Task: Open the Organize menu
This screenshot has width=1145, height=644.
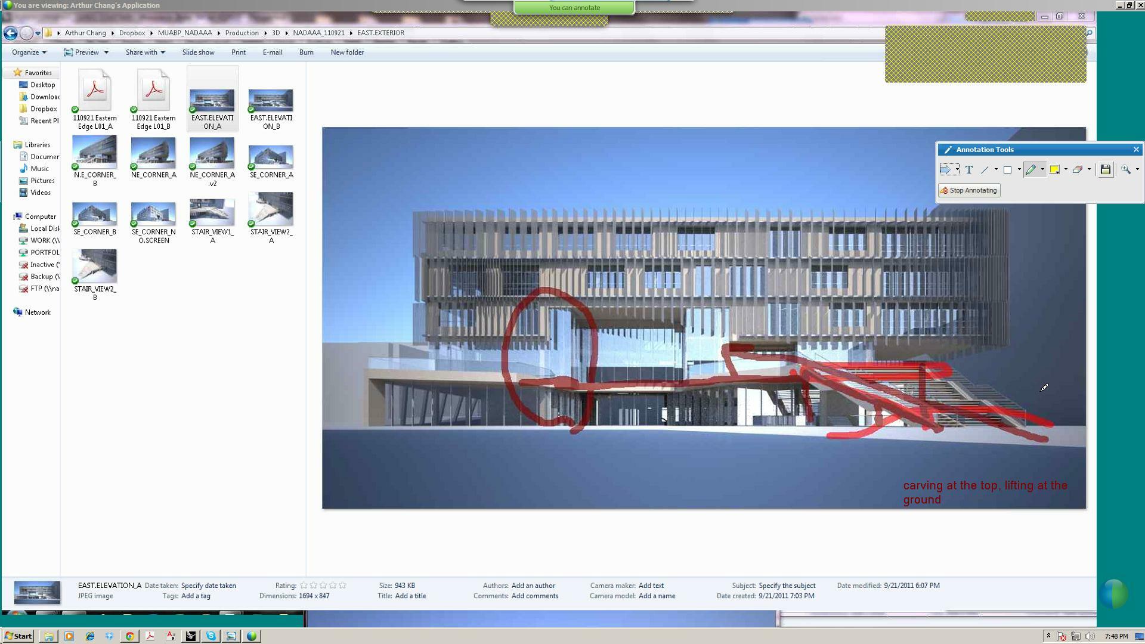Action: pyautogui.click(x=29, y=52)
